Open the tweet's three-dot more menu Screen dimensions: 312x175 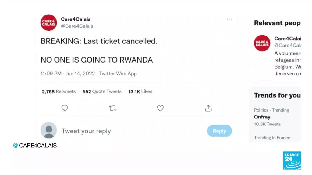pyautogui.click(x=229, y=19)
